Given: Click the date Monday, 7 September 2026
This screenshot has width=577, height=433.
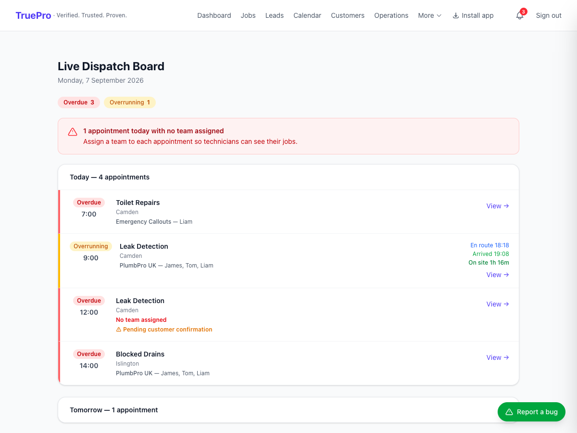Looking at the screenshot, I should [100, 80].
